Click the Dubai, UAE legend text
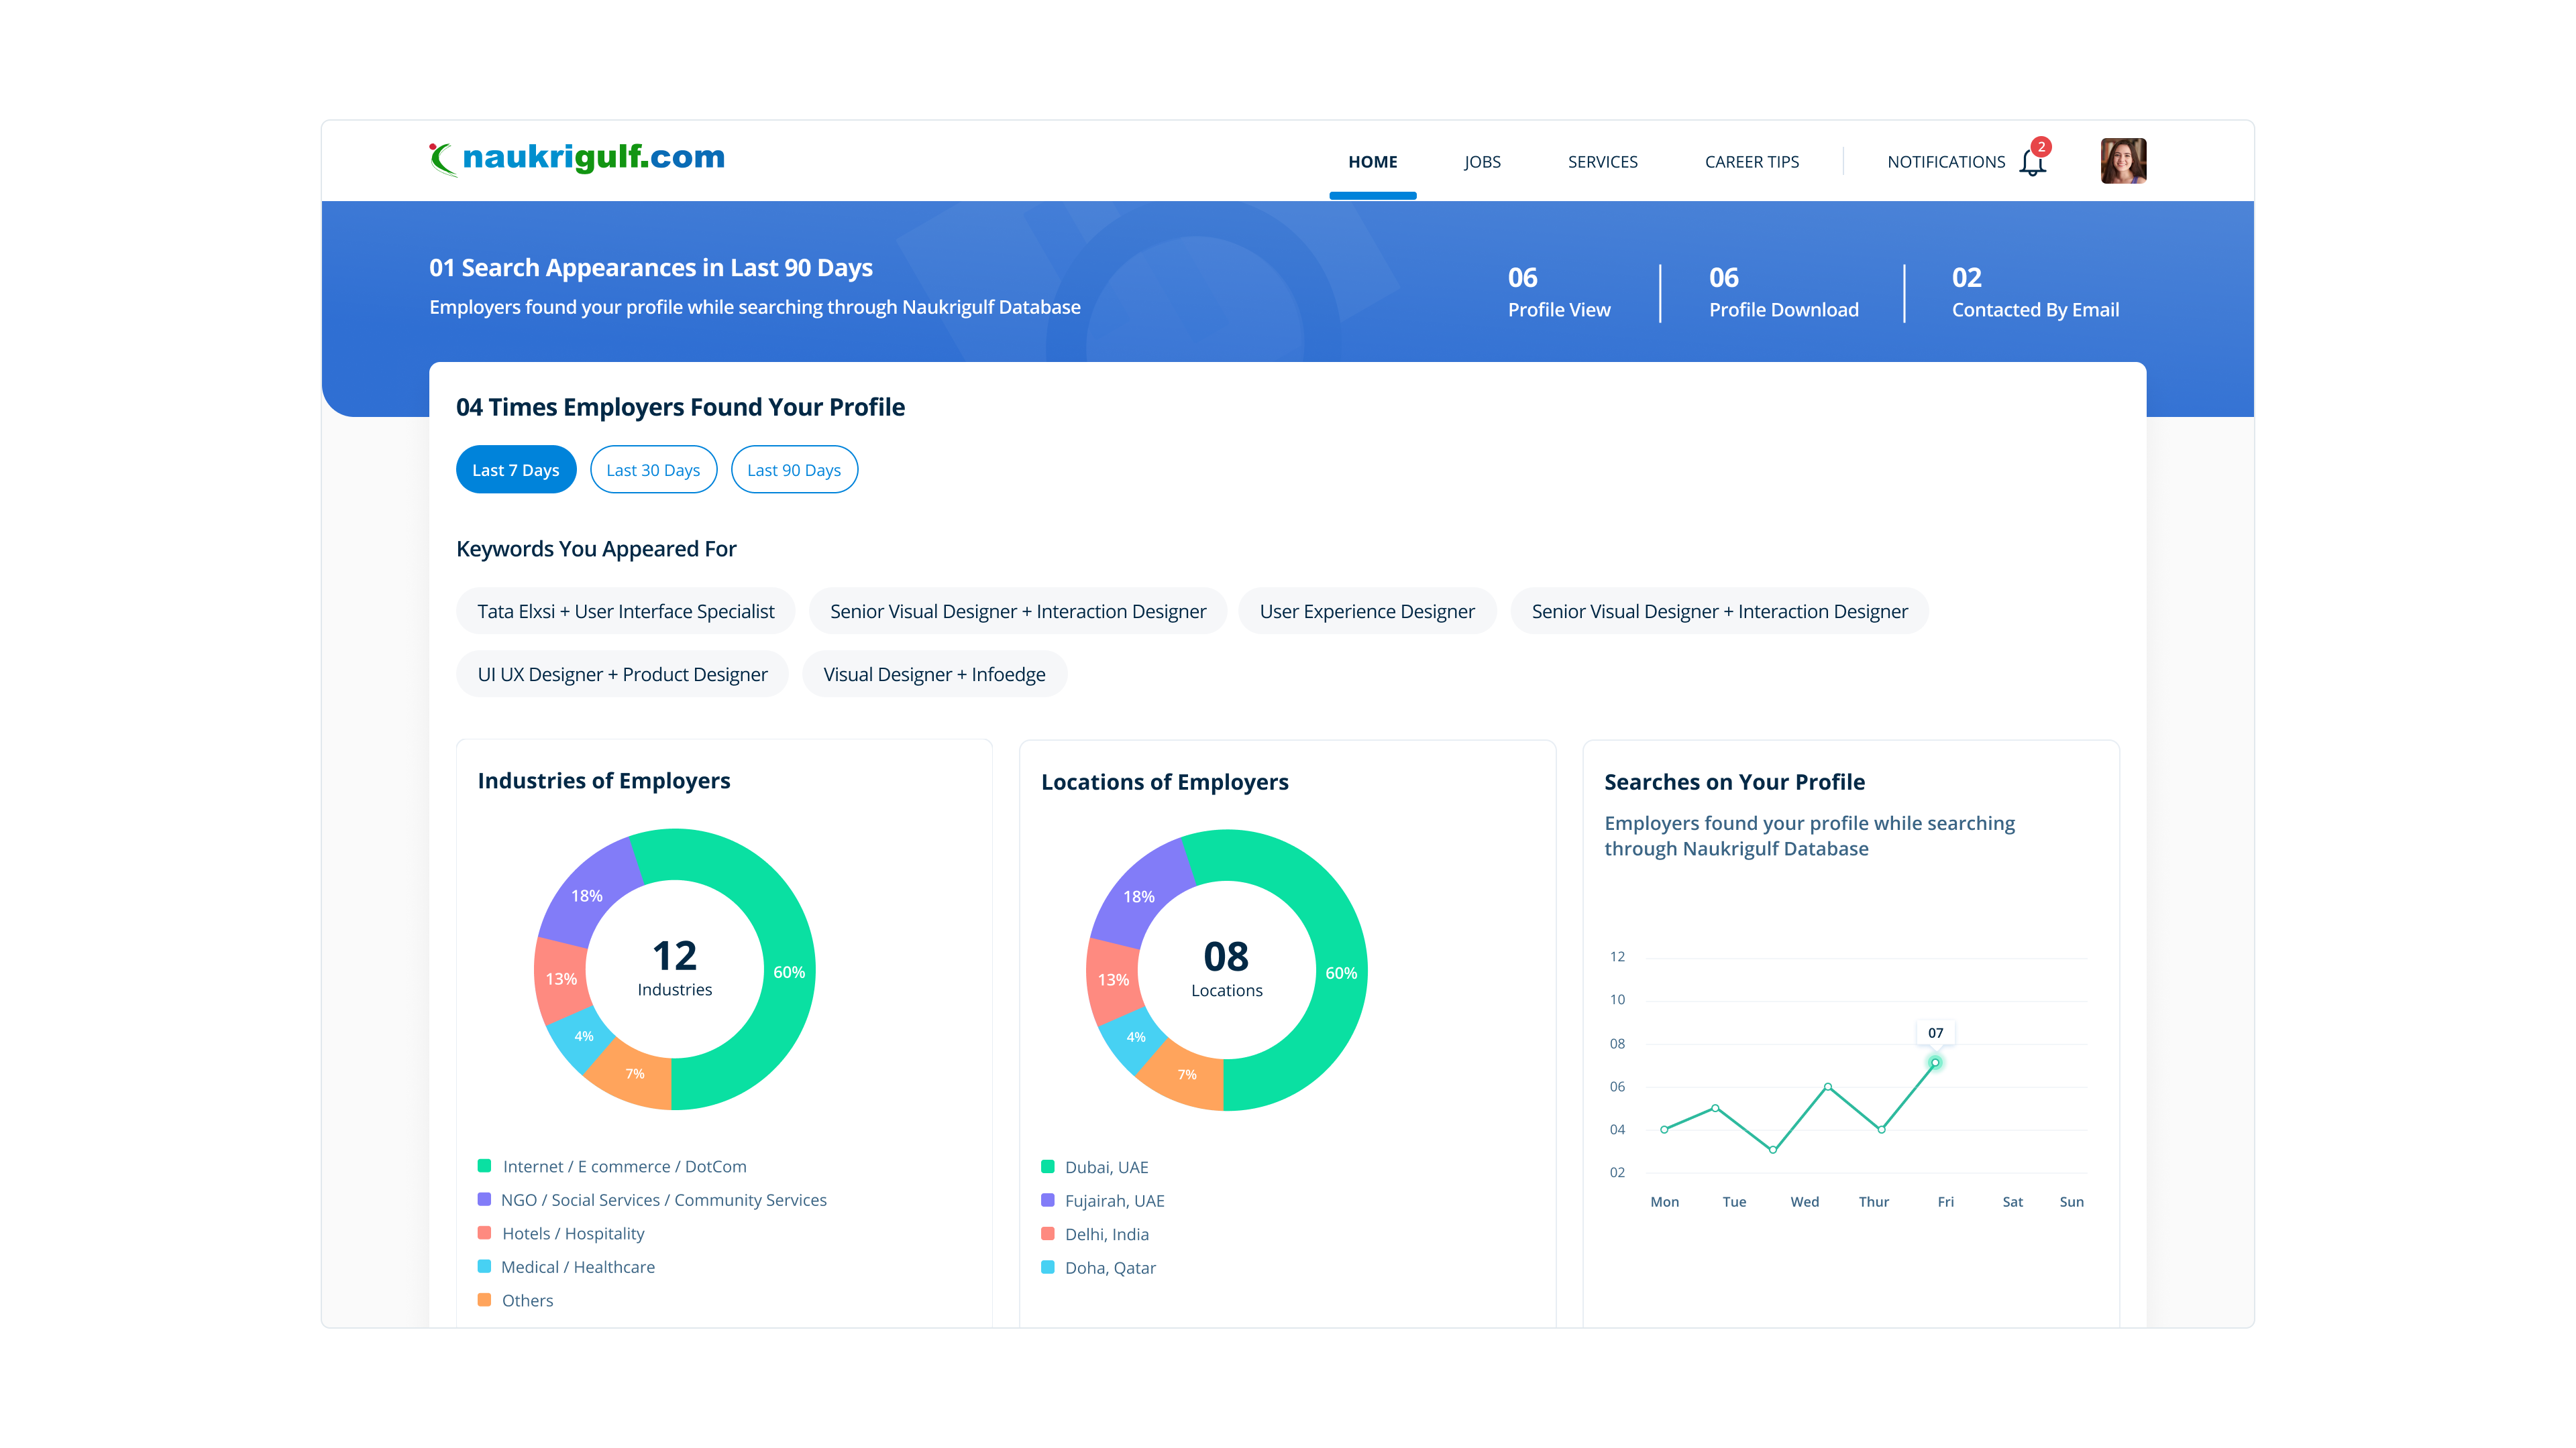Viewport: 2576px width, 1448px height. [x=1107, y=1167]
